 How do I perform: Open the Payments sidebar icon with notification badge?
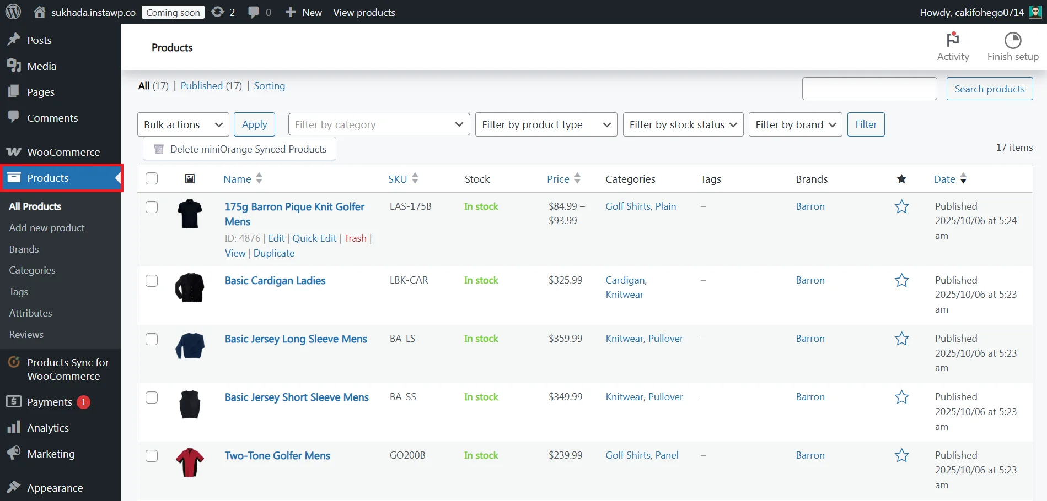click(14, 402)
